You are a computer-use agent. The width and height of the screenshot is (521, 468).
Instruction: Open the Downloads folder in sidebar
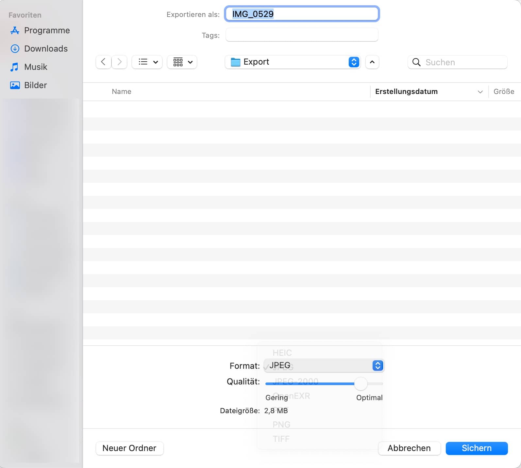point(40,49)
